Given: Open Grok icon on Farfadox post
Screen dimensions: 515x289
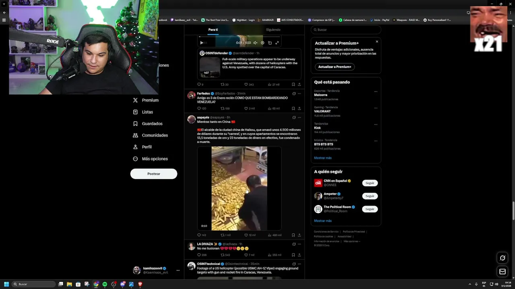Looking at the screenshot, I should (294, 94).
